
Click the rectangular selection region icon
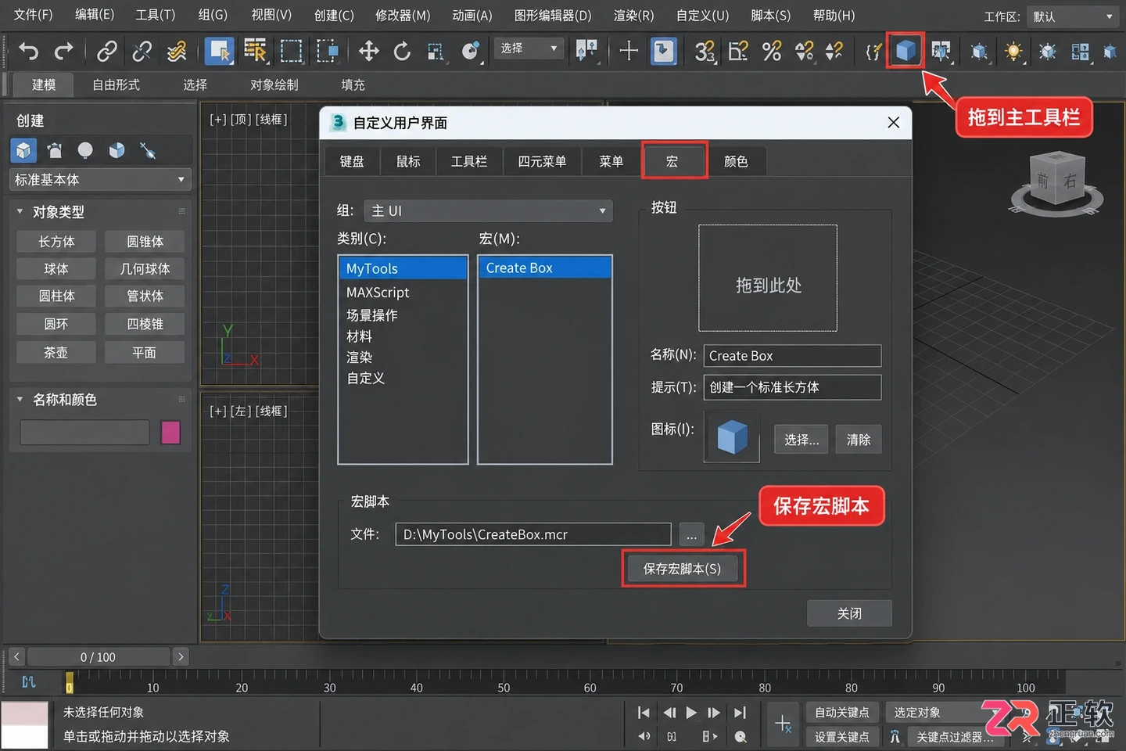[291, 52]
